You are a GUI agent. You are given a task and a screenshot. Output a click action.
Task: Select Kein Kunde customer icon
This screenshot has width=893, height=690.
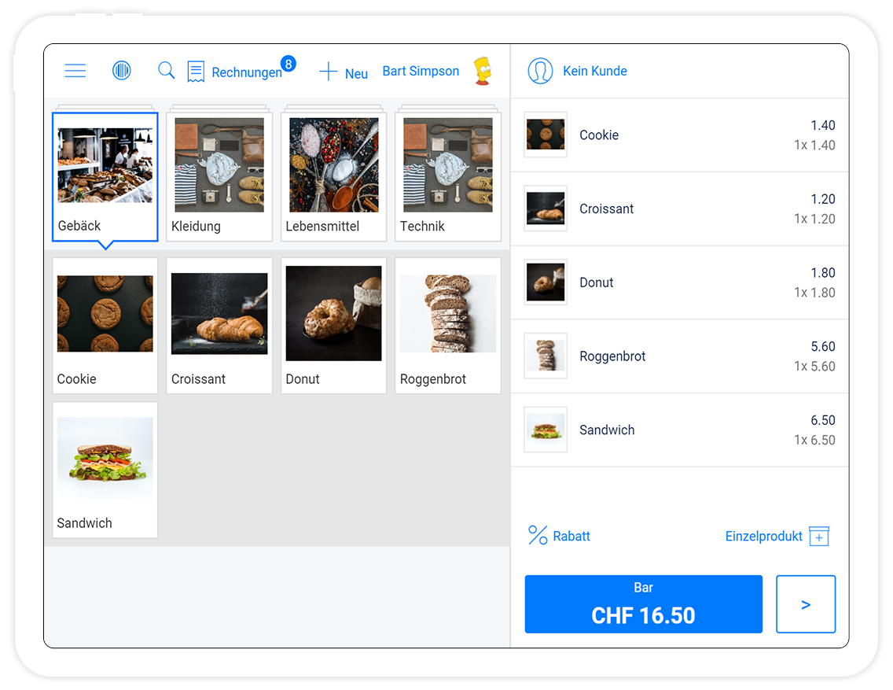pos(540,71)
